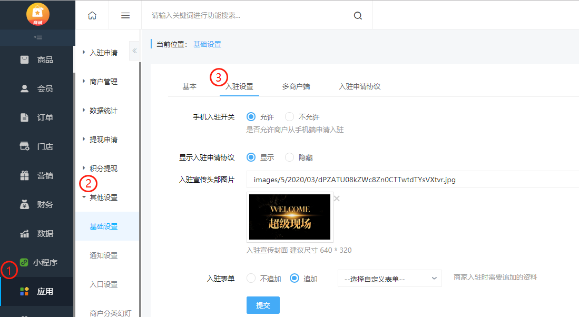The height and width of the screenshot is (317, 579).
Task: Open the 选择自定义表单 dropdown
Action: (389, 279)
